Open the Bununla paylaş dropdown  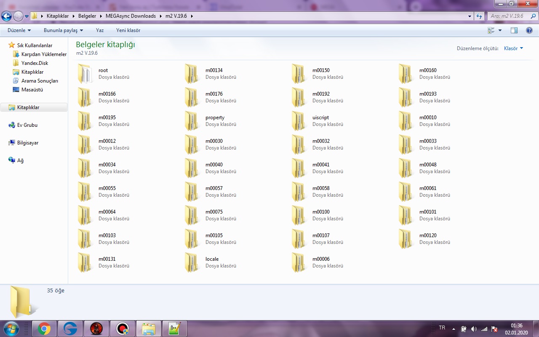64,30
